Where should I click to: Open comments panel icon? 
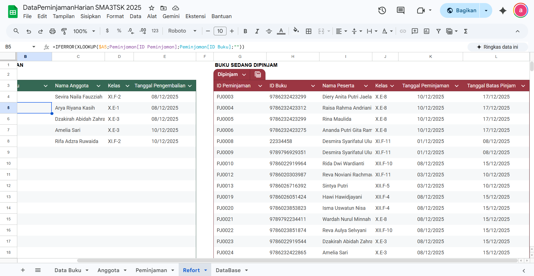tap(400, 11)
